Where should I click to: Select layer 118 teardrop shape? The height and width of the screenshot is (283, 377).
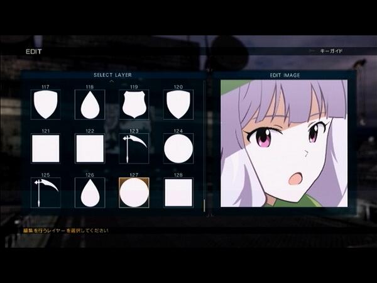pyautogui.click(x=90, y=104)
